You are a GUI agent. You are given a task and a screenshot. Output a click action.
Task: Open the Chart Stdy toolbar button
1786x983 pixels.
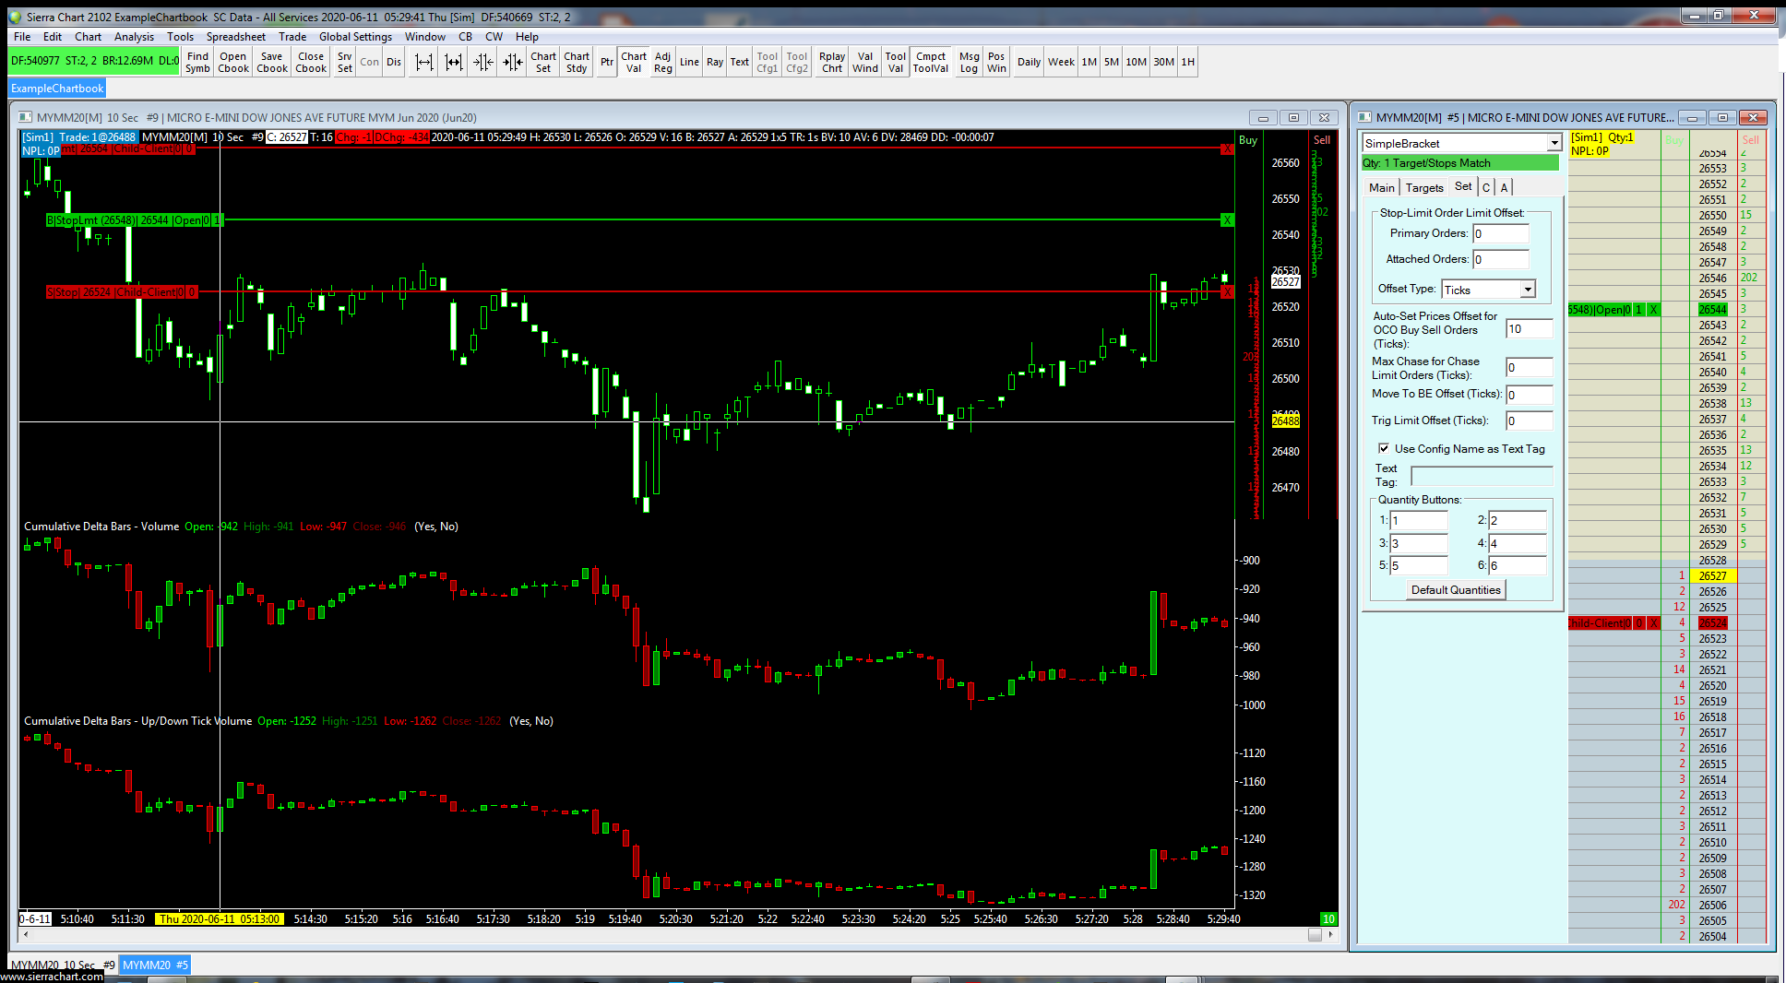pos(577,62)
